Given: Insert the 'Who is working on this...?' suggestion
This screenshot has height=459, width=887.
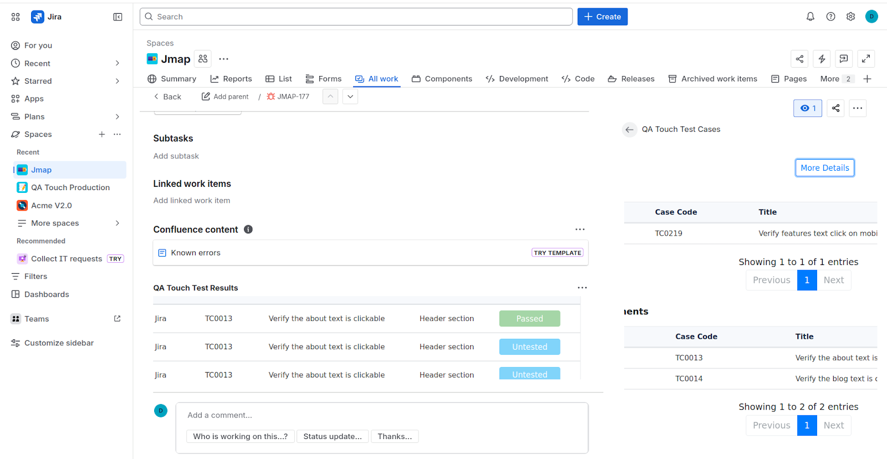Looking at the screenshot, I should tap(241, 437).
